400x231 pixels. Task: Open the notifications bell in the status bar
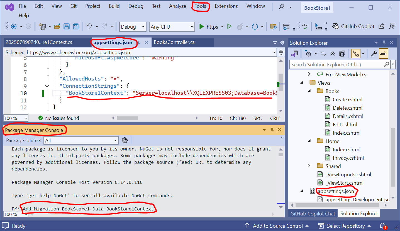[x=383, y=226]
